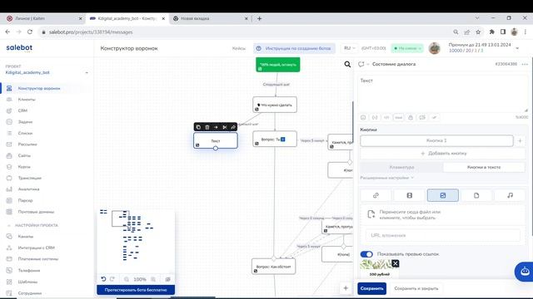
Task: Delete the selected block with trash icon
Action: (x=207, y=127)
